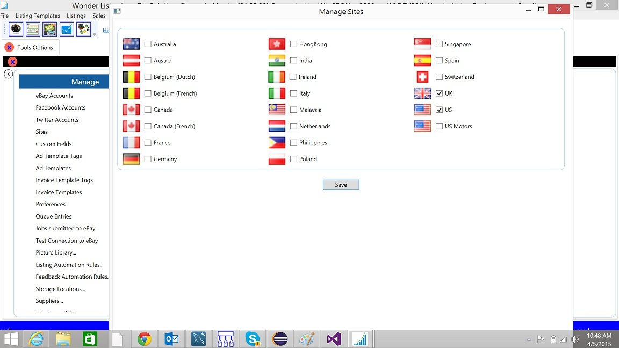Open Skype from the taskbar
The height and width of the screenshot is (348, 619).
[x=253, y=339]
